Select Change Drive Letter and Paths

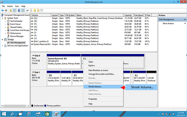(102, 74)
